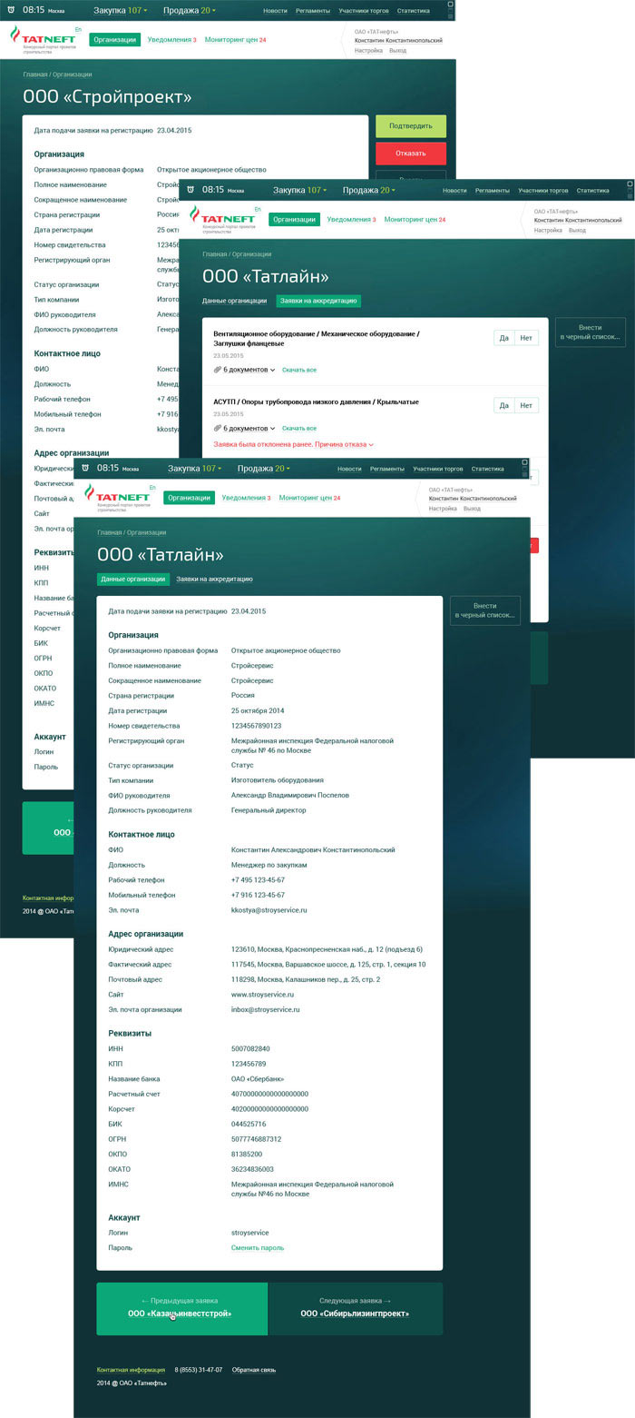Switch to the unselected Заявки на аккредитацию tab

pyautogui.click(x=214, y=579)
